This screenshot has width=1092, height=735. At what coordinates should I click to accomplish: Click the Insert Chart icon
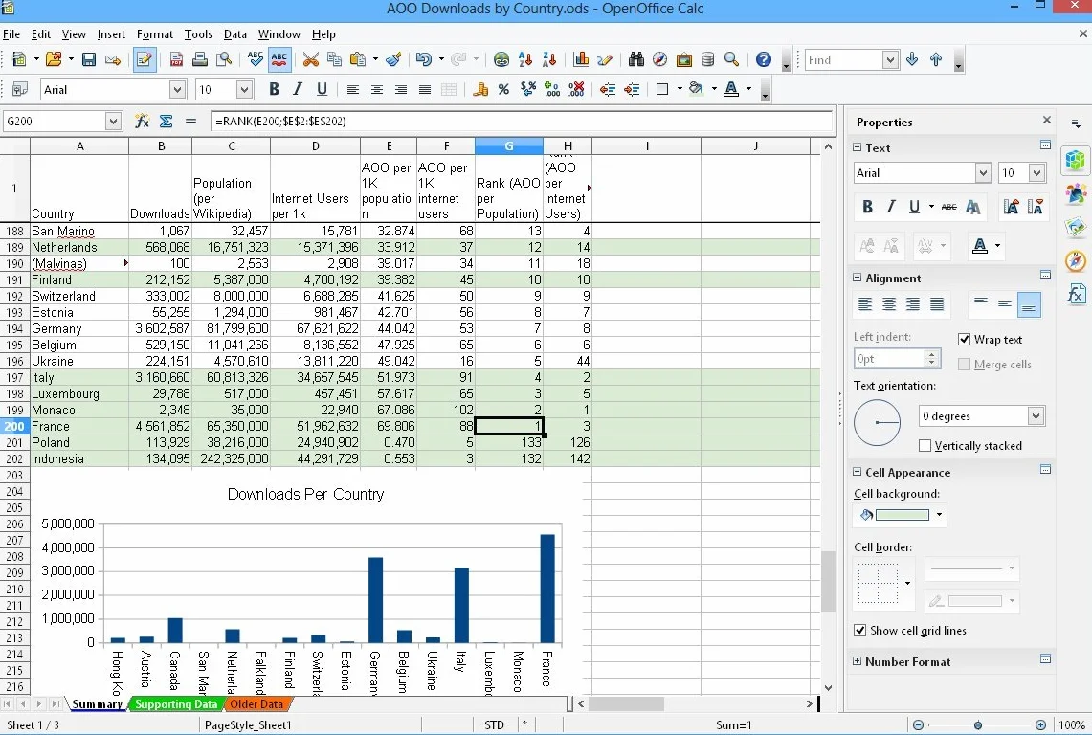[581, 60]
